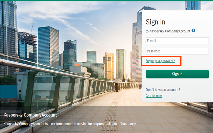The width and height of the screenshot is (213, 133).
Task: Click the golden building in the skyline
Action: click(108, 66)
